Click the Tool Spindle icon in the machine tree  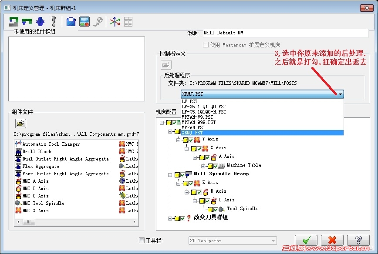(221, 209)
